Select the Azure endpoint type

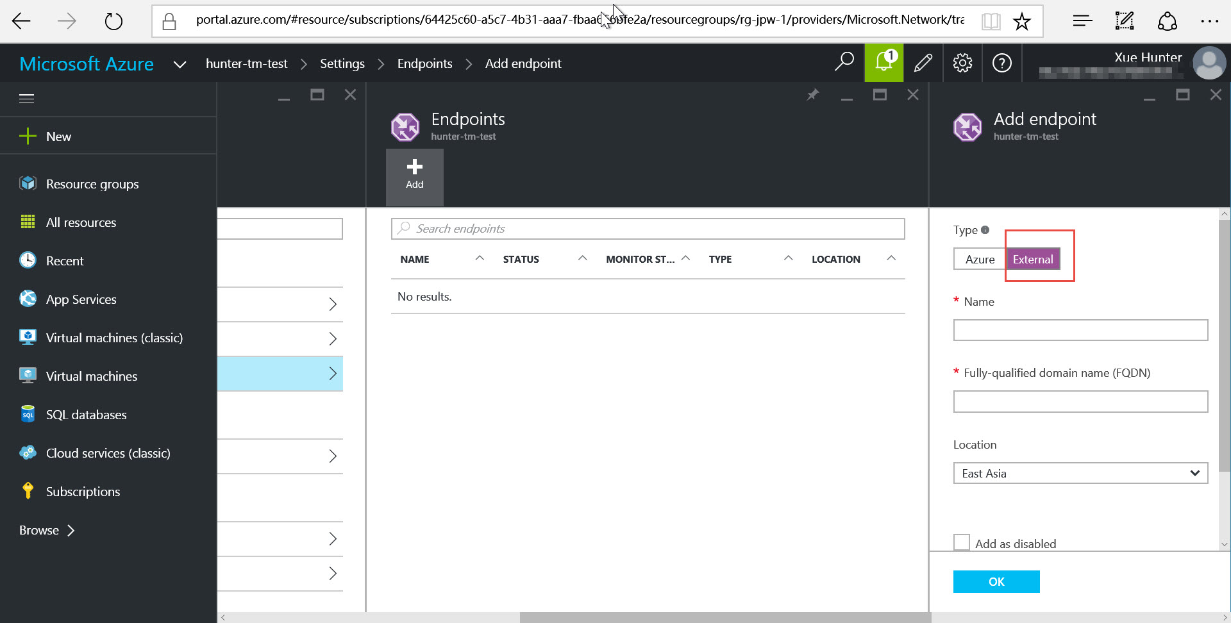[x=980, y=259]
